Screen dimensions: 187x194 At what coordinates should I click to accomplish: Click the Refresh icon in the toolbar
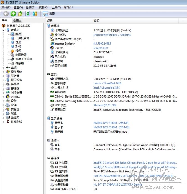pos(28,14)
